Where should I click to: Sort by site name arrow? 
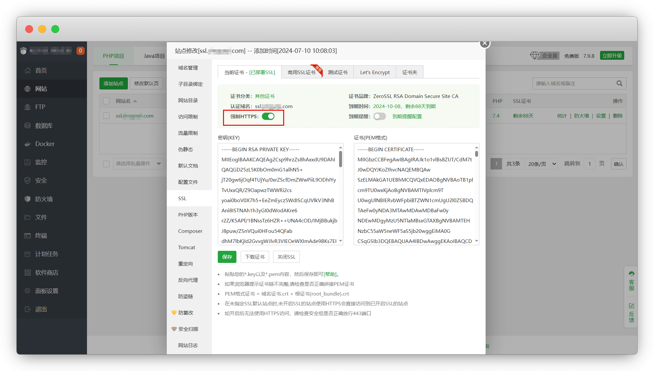point(135,101)
